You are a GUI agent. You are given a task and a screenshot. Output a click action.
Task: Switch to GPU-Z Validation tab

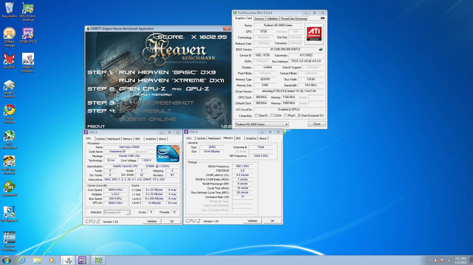coord(272,19)
